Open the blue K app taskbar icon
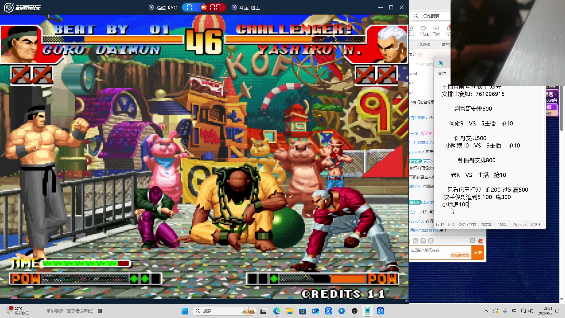 click(329, 311)
